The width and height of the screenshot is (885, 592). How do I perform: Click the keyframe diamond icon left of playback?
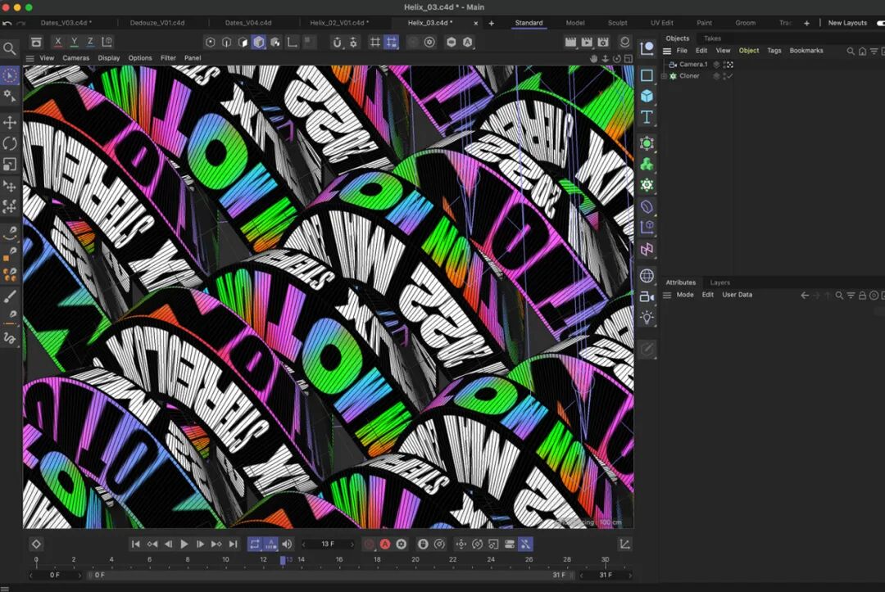(x=36, y=544)
